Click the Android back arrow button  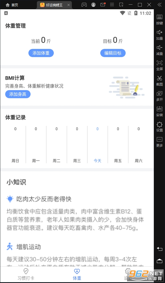coord(160,249)
